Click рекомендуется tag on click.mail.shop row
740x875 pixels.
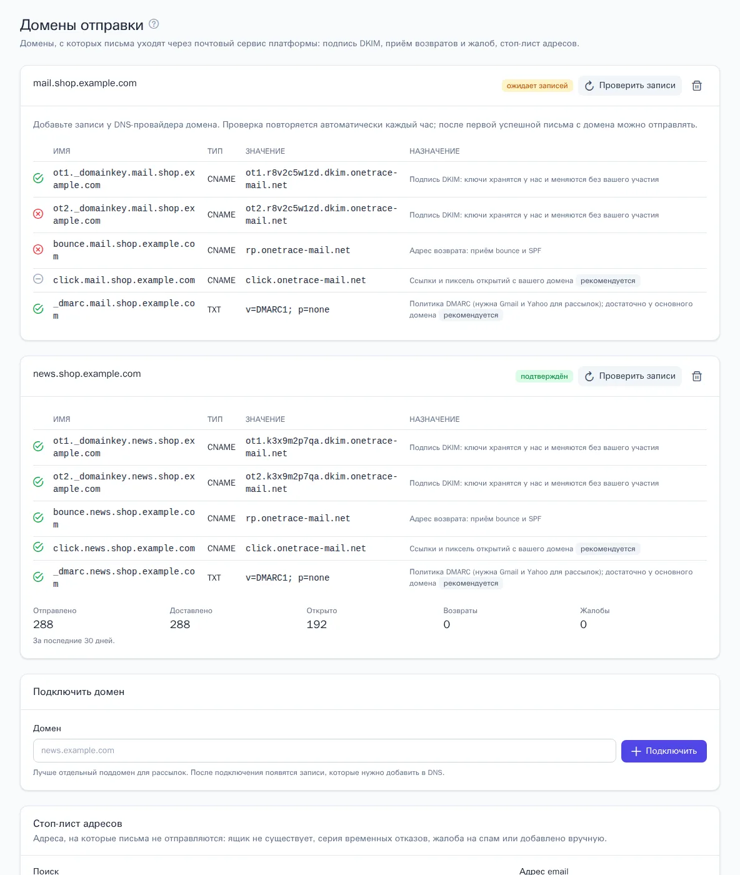608,281
